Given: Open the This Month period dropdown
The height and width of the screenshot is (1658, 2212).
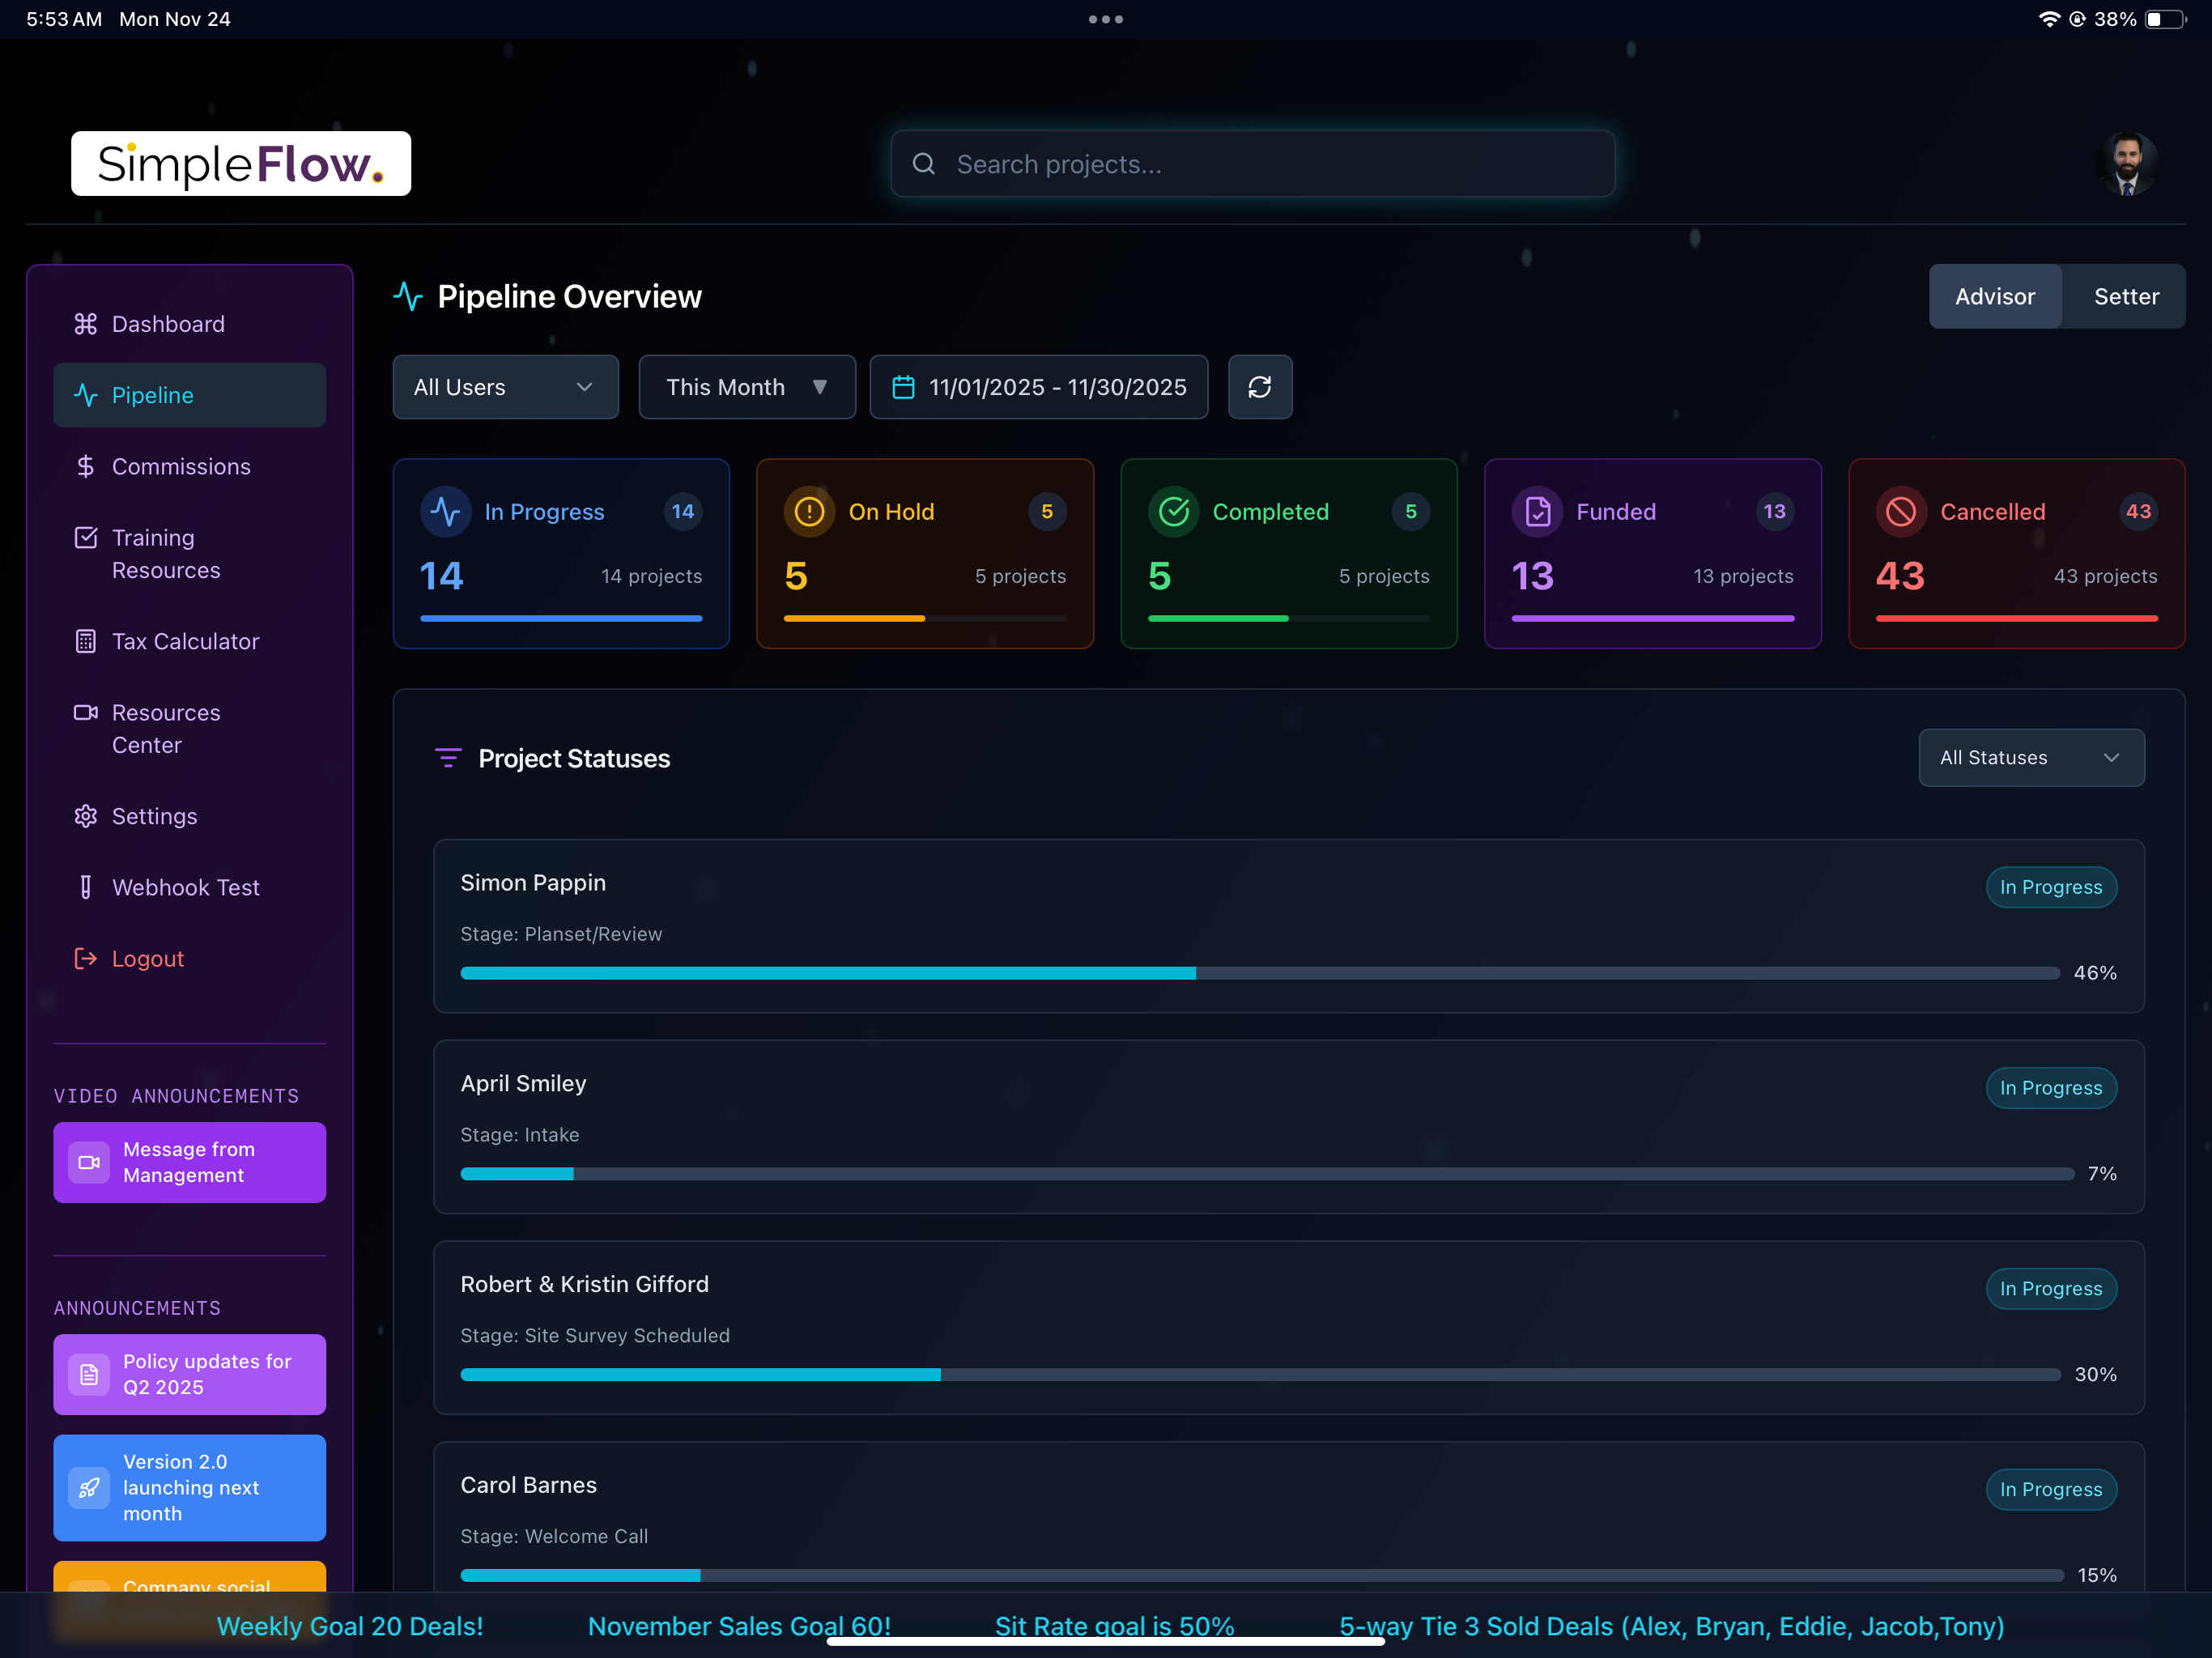Looking at the screenshot, I should tap(747, 387).
